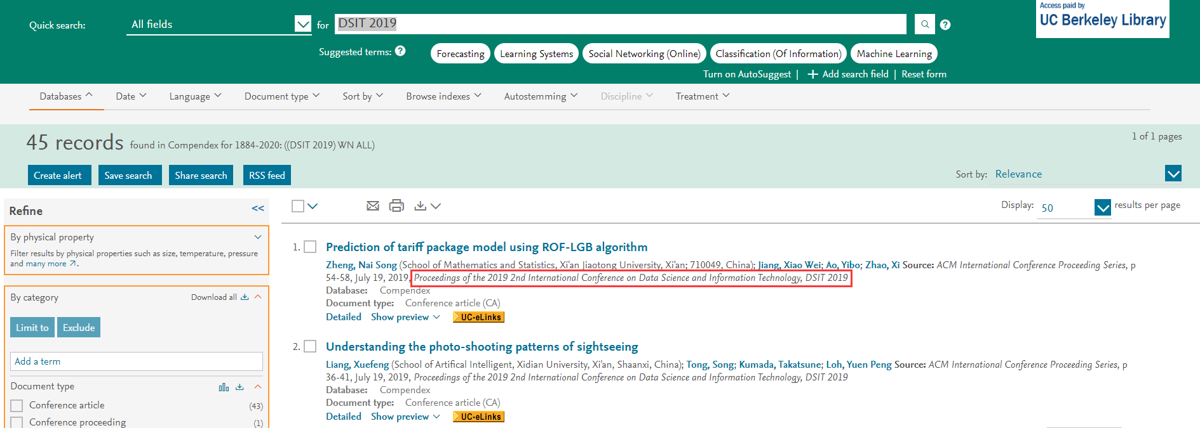Viewport: 1200px width, 428px height.
Task: Click the suggested terms help icon
Action: pyautogui.click(x=400, y=51)
